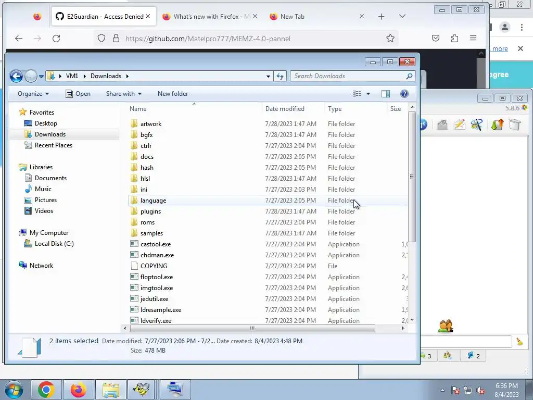Image resolution: width=533 pixels, height=400 pixels.
Task: Click the Downloads breadcrumb in address bar
Action: pyautogui.click(x=106, y=76)
